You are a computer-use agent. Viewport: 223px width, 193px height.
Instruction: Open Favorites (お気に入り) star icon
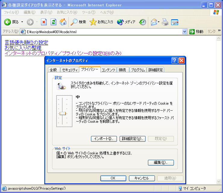101,22
